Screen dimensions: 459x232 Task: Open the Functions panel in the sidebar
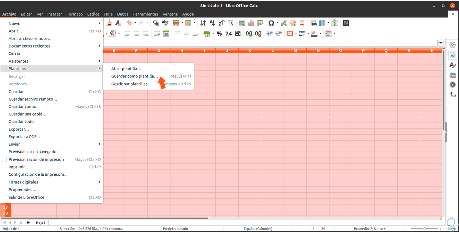click(x=453, y=95)
